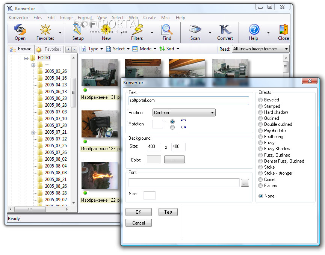Screen dimensions: 325x255
Task: Switch to the Favorites tab
Action: pos(49,49)
